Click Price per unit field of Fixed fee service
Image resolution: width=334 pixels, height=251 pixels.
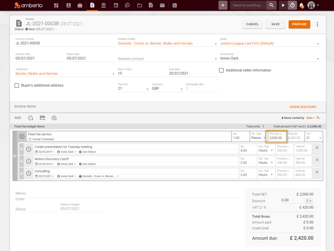(x=277, y=136)
